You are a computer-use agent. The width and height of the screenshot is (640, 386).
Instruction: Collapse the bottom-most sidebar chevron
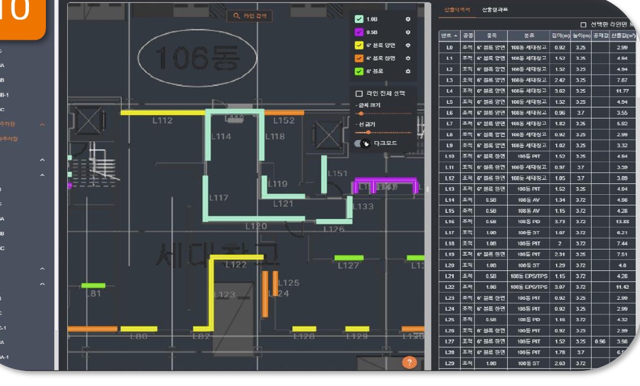coord(42,284)
